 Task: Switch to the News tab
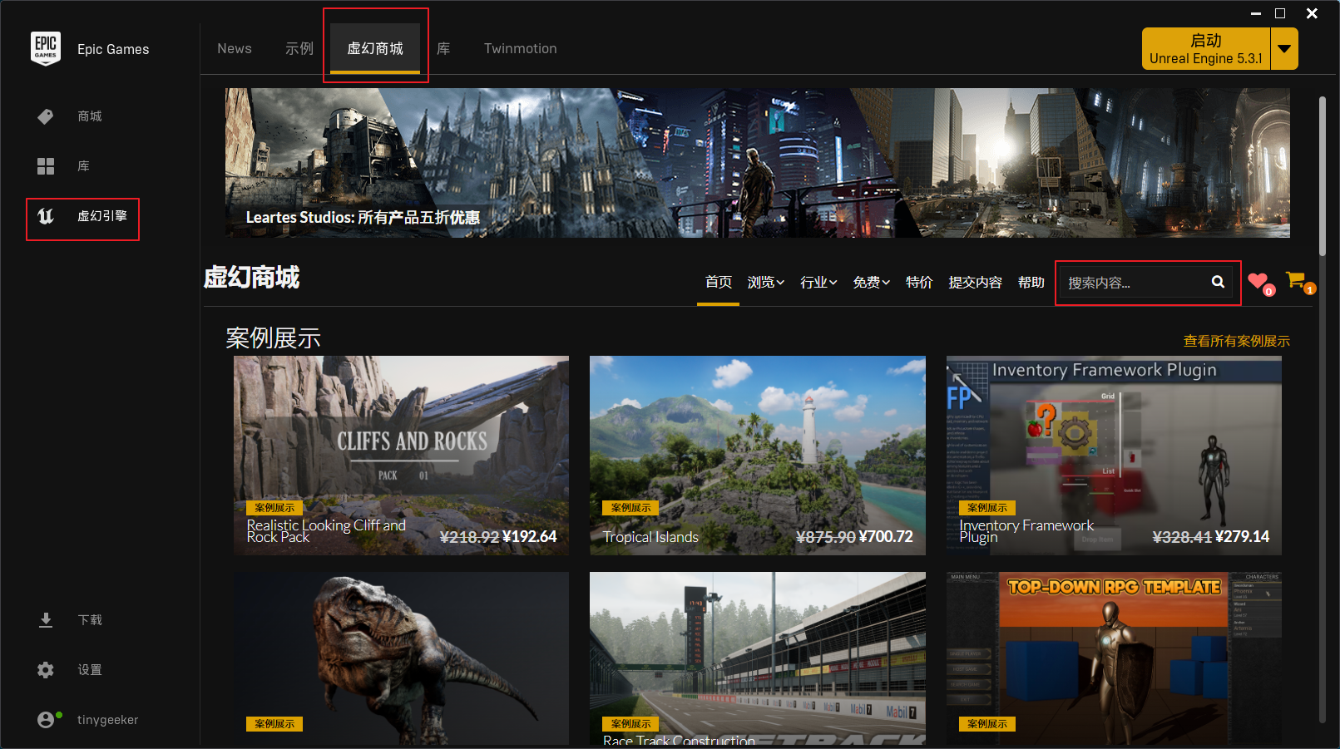(x=235, y=49)
